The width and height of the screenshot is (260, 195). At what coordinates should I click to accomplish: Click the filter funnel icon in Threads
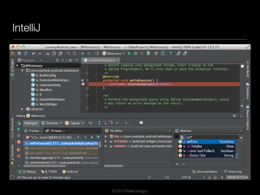[x=98, y=137]
